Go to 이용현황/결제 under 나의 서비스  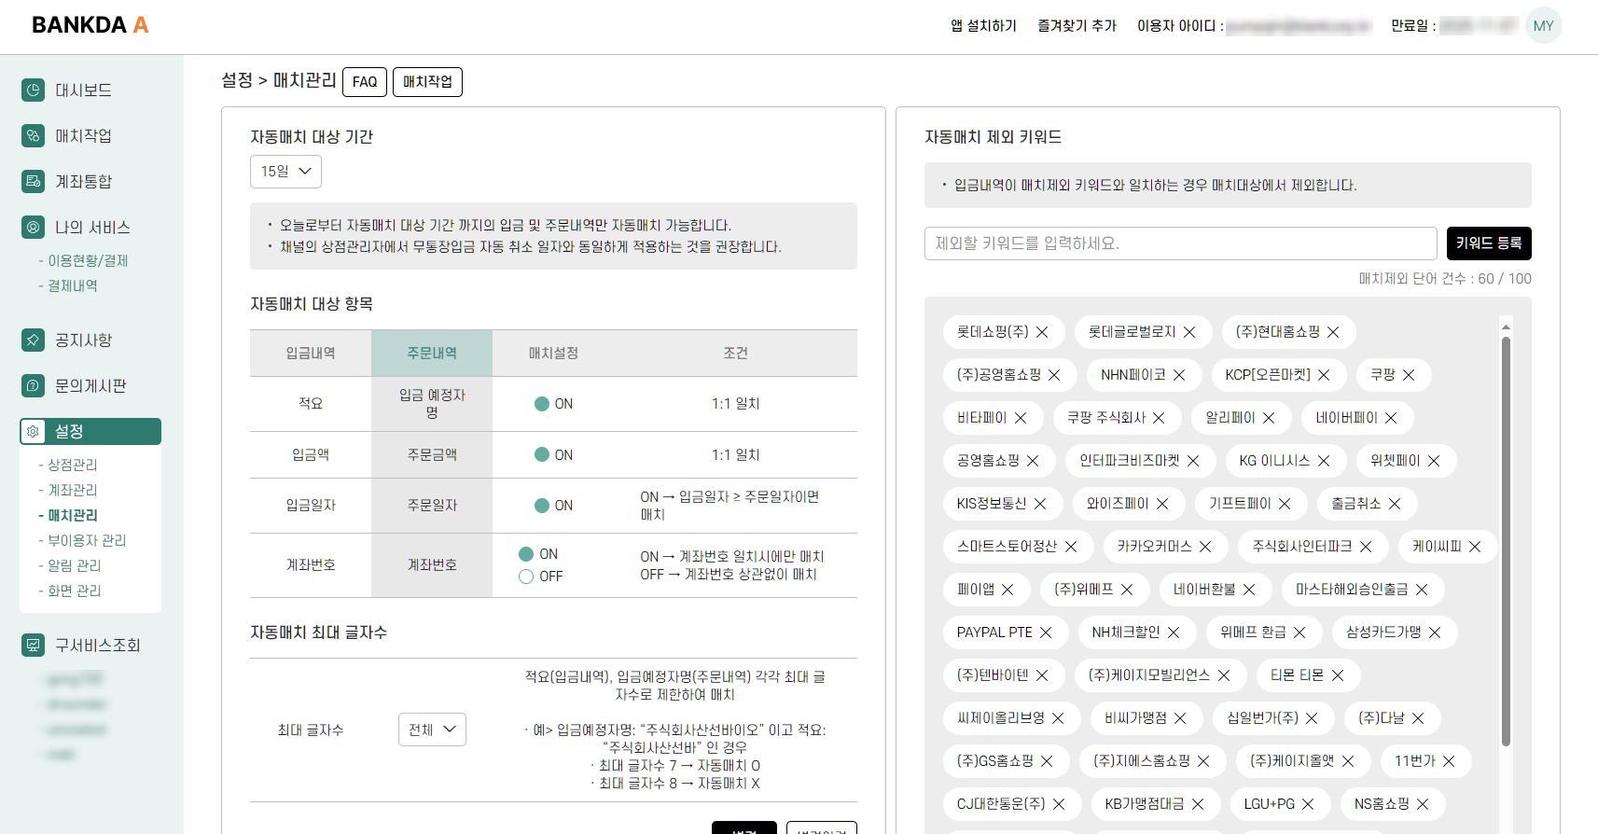pos(88,260)
